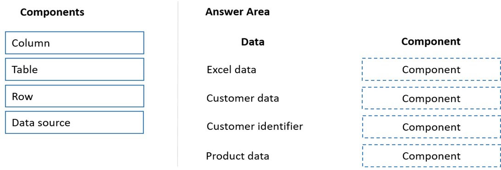Click the Component slot beside Product data
Screen dimensions: 501x170
tap(431, 156)
